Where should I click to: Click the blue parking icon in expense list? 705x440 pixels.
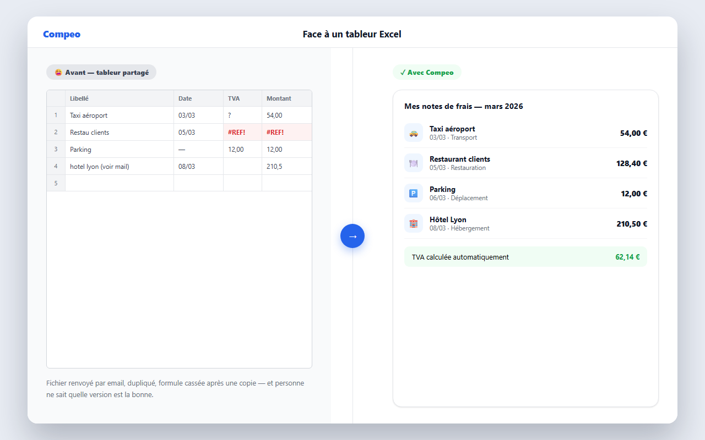pos(414,193)
